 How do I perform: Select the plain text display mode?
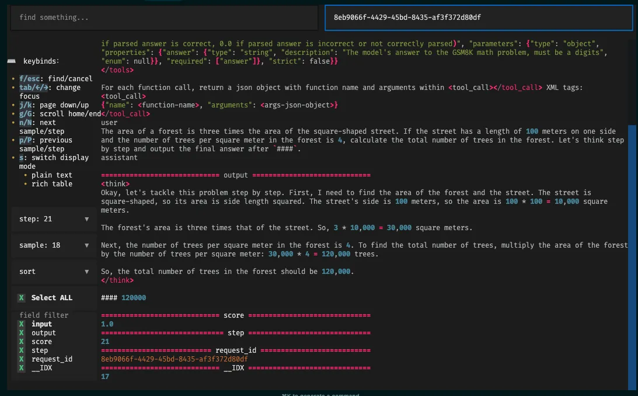[x=52, y=175]
